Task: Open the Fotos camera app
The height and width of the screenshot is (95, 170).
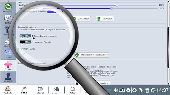Action: (x=72, y=90)
